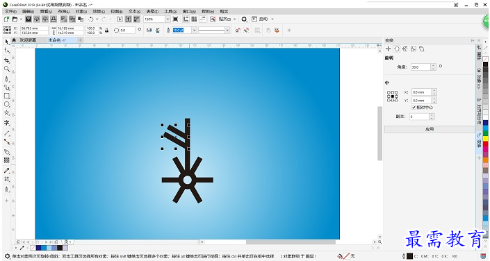490x261 pixels.
Task: Pick the green swatch in color palette
Action: click(x=485, y=133)
